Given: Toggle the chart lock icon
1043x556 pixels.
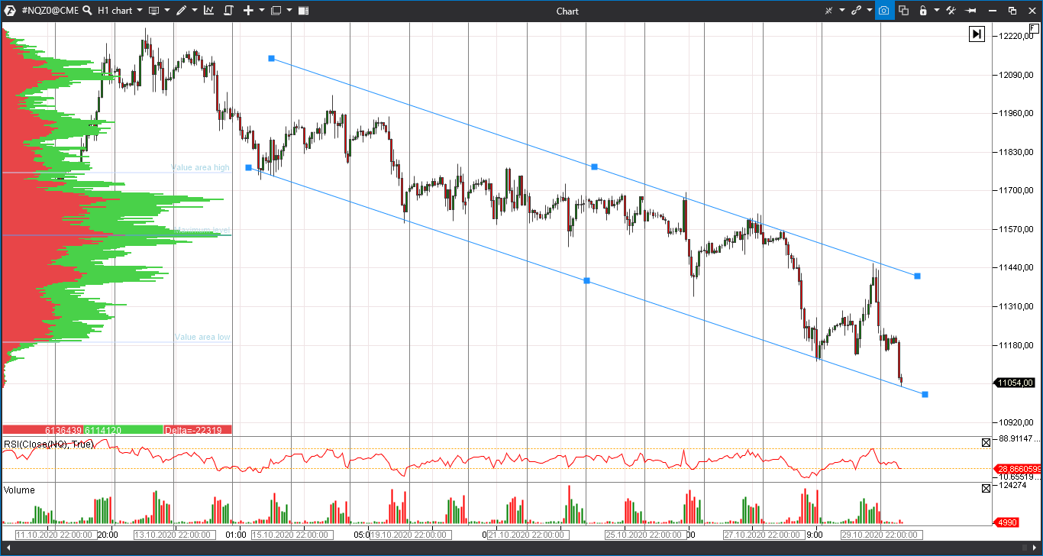Looking at the screenshot, I should pyautogui.click(x=924, y=10).
